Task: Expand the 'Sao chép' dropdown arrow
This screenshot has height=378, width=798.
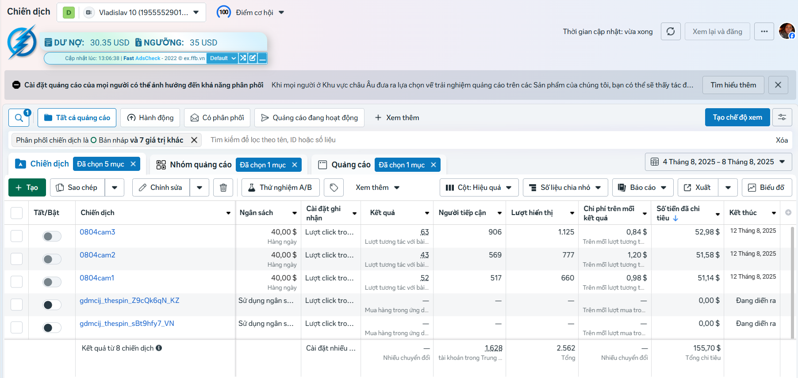Action: pos(115,188)
